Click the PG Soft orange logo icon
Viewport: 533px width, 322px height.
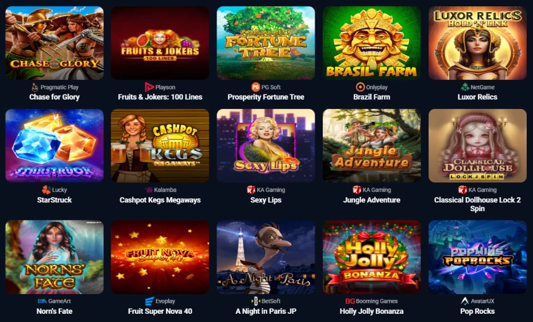[256, 87]
